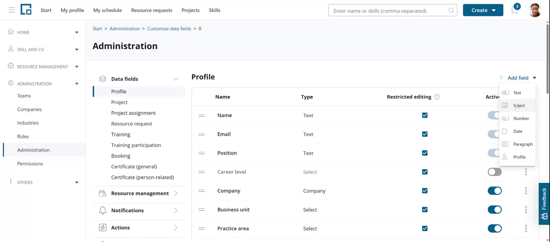Disable the Company active switch

coord(495,191)
